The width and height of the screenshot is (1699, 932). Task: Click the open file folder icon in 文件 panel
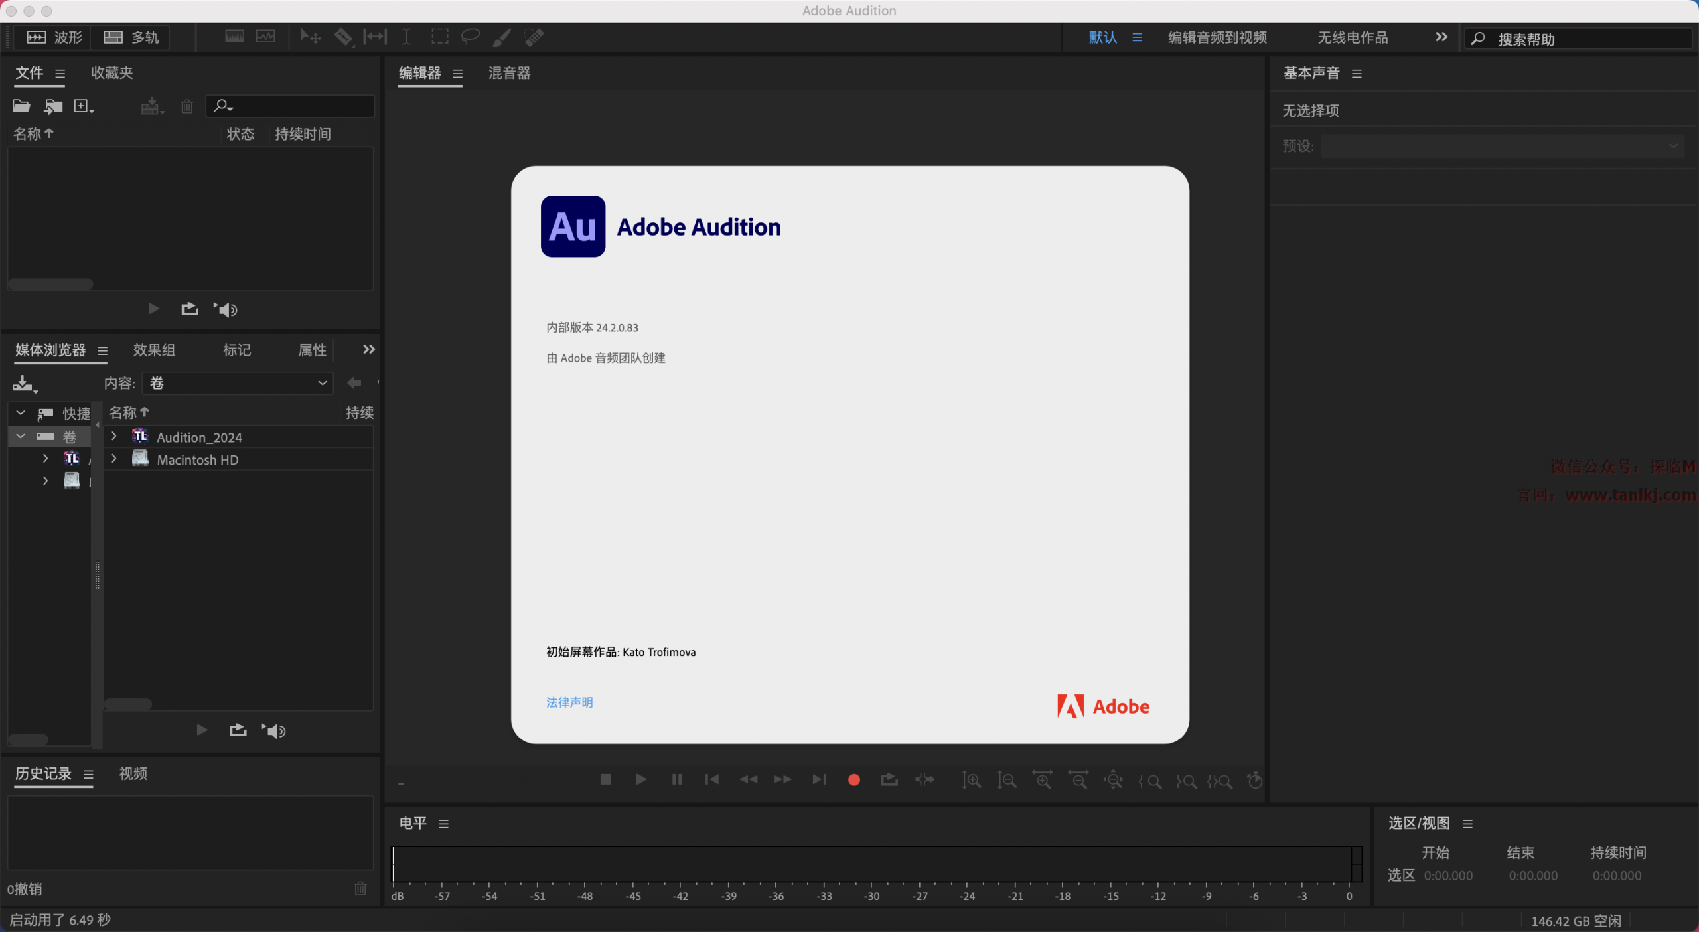click(21, 106)
